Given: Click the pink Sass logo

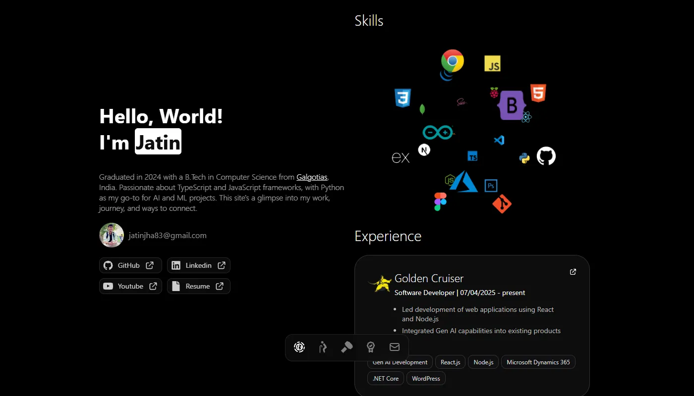Looking at the screenshot, I should click(x=462, y=102).
